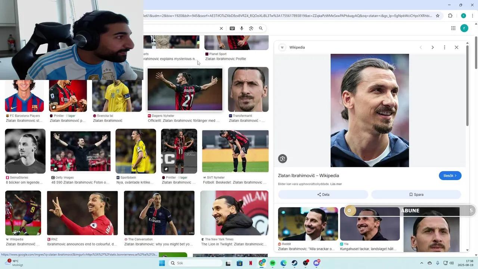Open Transfermarkt Zlatan face image
The image size is (478, 269).
[x=248, y=89]
